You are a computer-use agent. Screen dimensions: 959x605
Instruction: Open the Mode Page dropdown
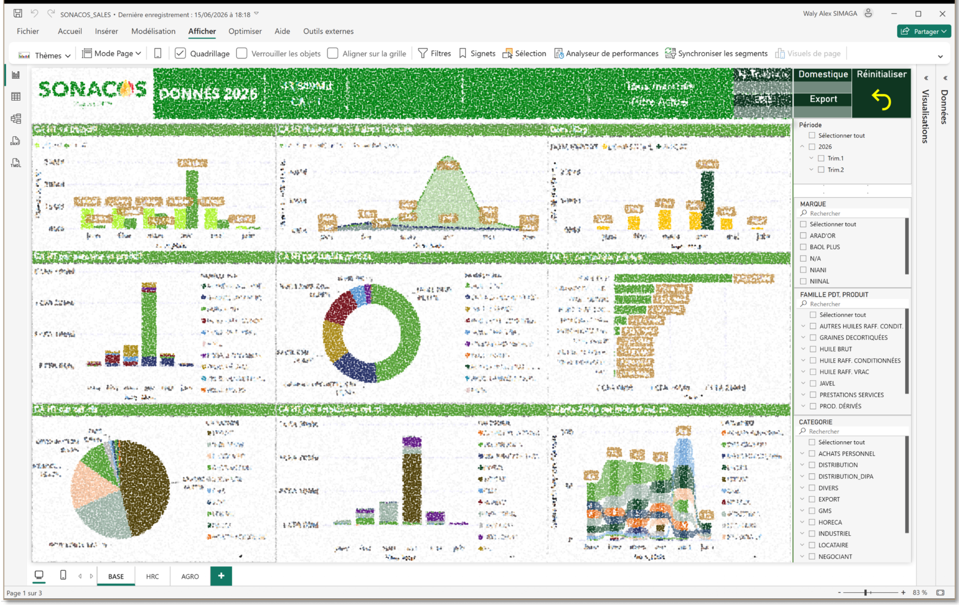(x=112, y=53)
